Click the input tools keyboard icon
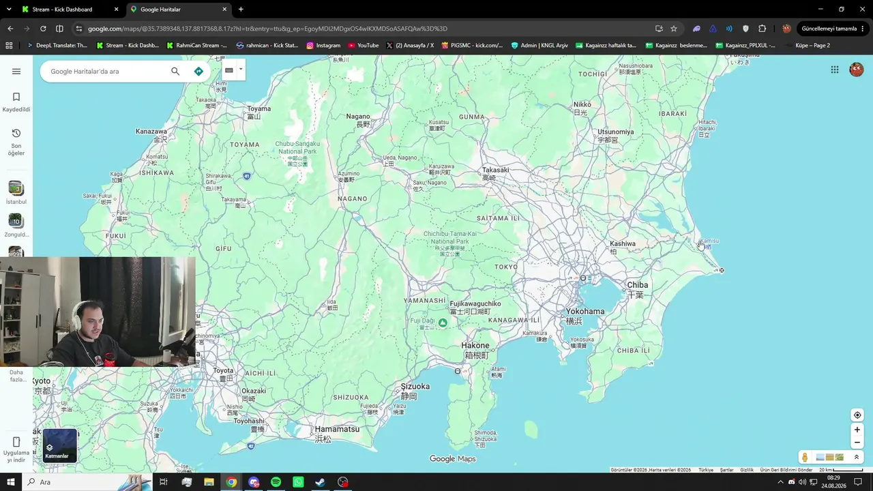 pyautogui.click(x=229, y=70)
